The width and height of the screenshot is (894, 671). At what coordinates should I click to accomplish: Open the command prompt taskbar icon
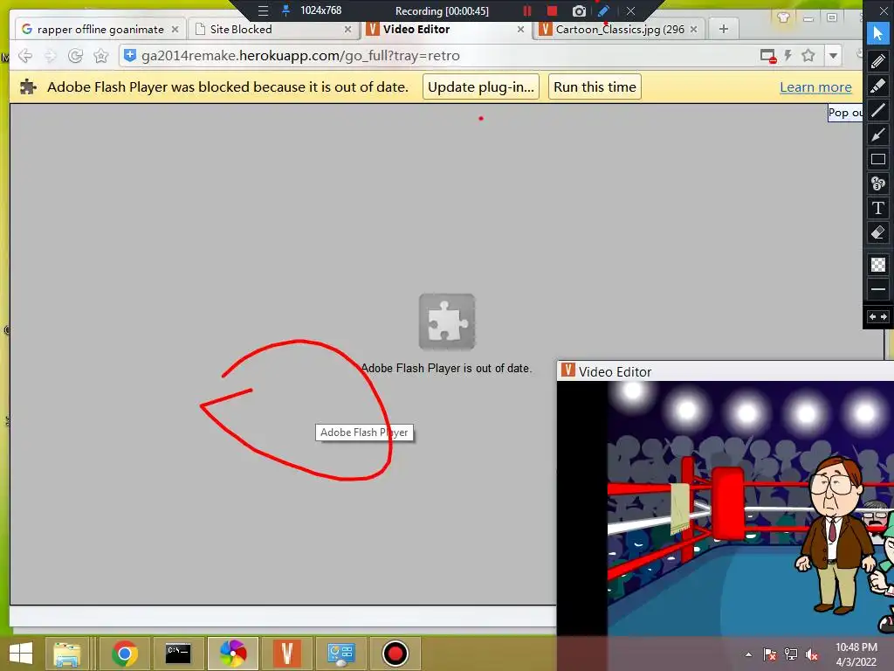click(x=178, y=654)
